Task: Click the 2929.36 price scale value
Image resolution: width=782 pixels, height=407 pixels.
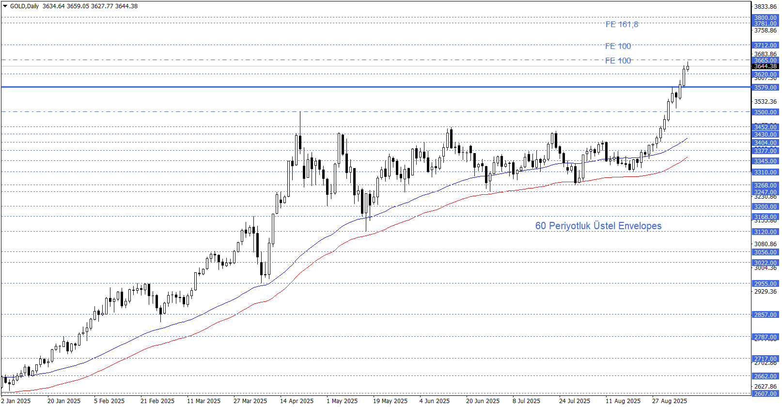Action: coord(765,292)
